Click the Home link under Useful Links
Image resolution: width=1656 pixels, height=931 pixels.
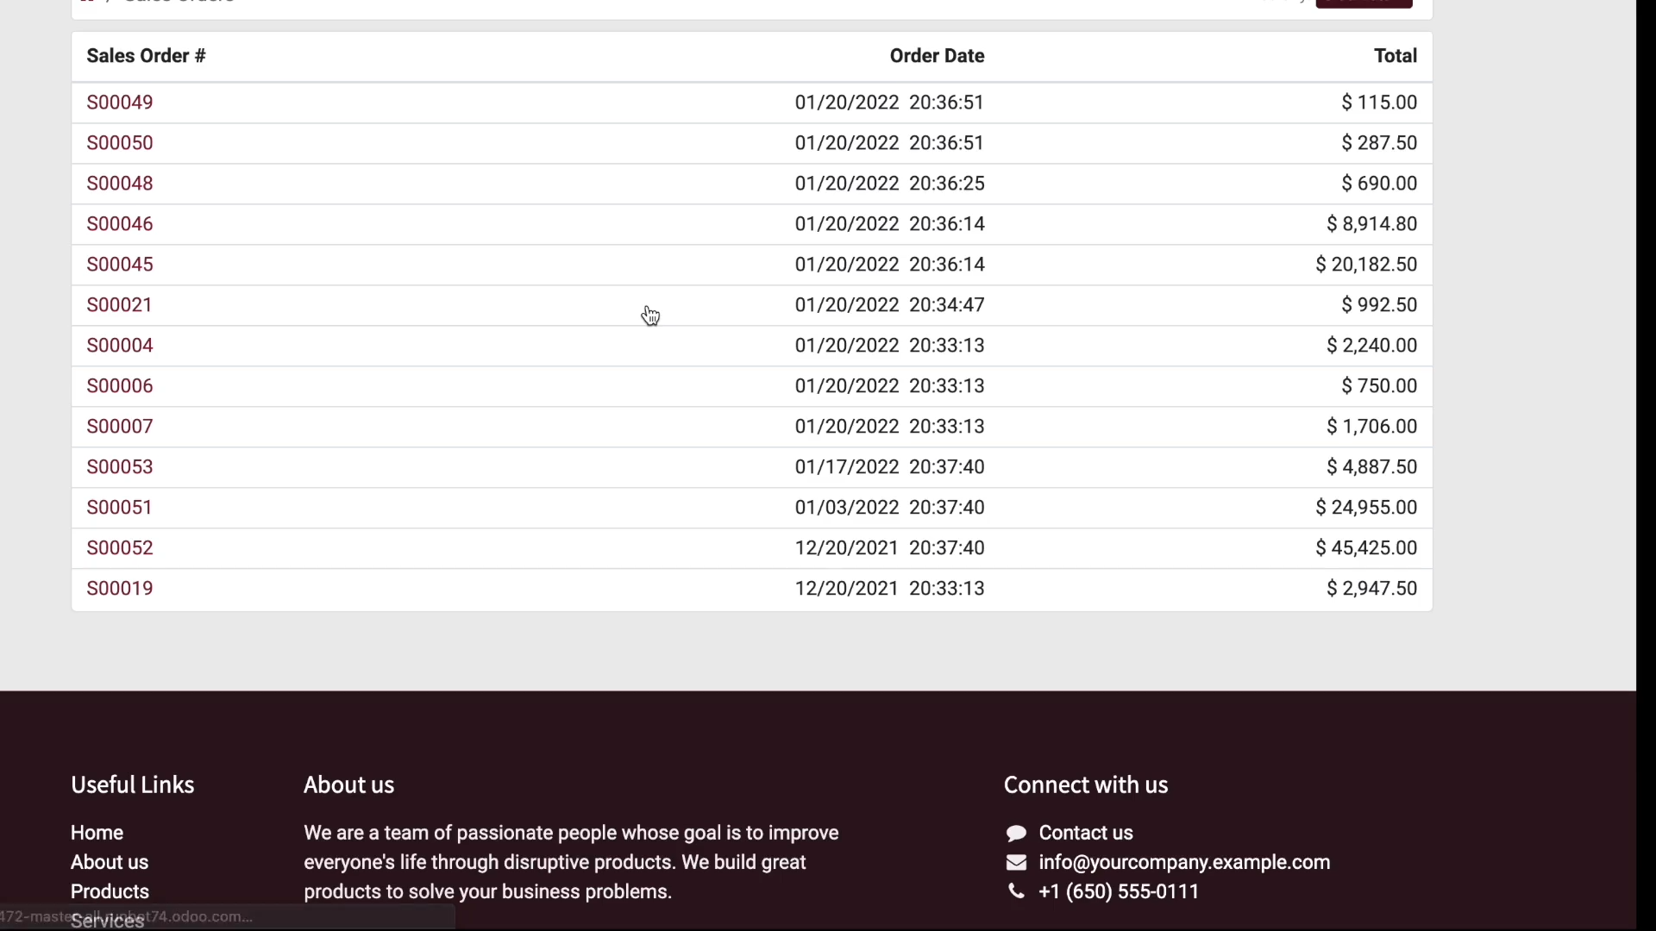coord(97,832)
